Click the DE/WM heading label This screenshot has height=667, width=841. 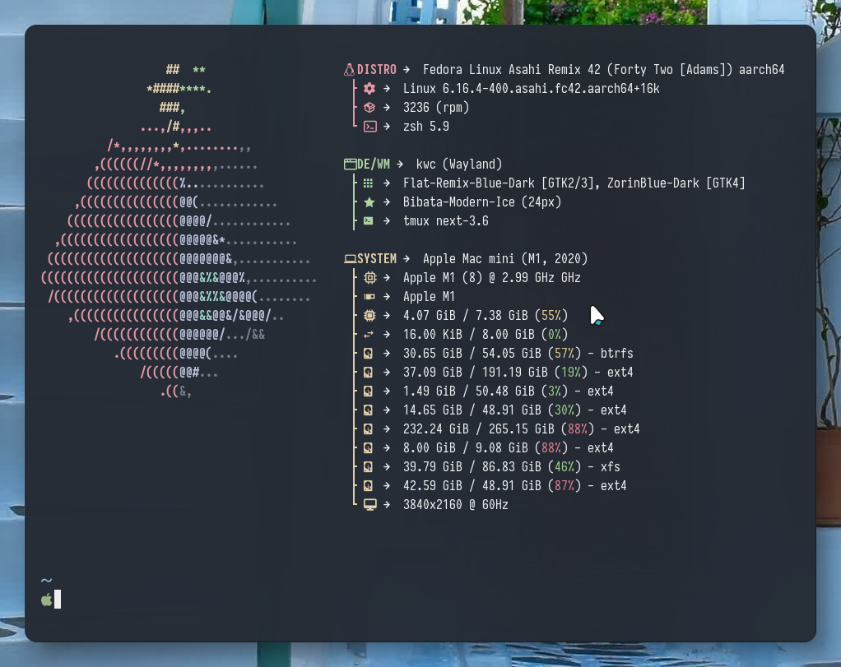(x=374, y=164)
